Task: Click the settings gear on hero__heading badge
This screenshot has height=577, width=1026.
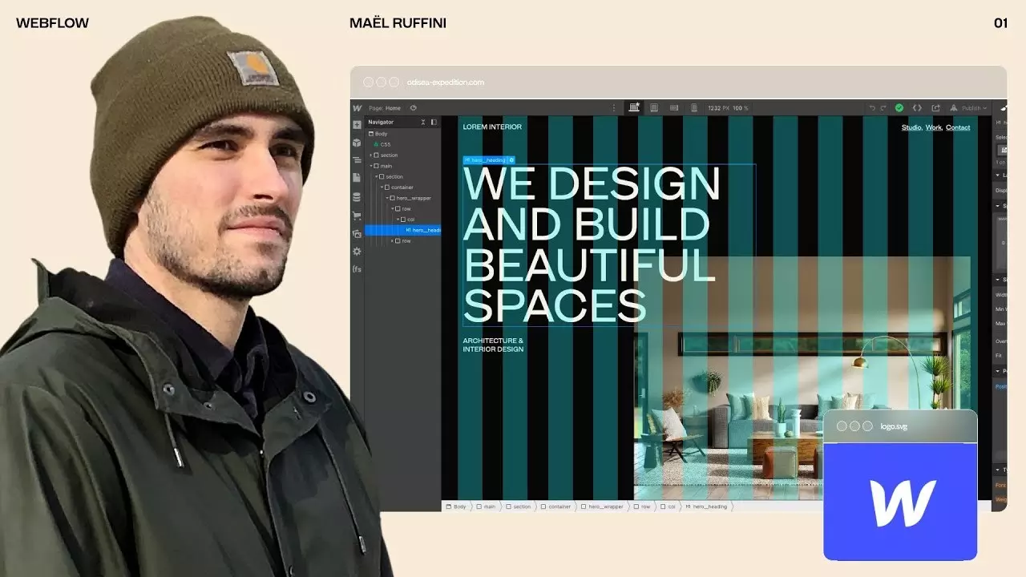Action: pyautogui.click(x=510, y=159)
